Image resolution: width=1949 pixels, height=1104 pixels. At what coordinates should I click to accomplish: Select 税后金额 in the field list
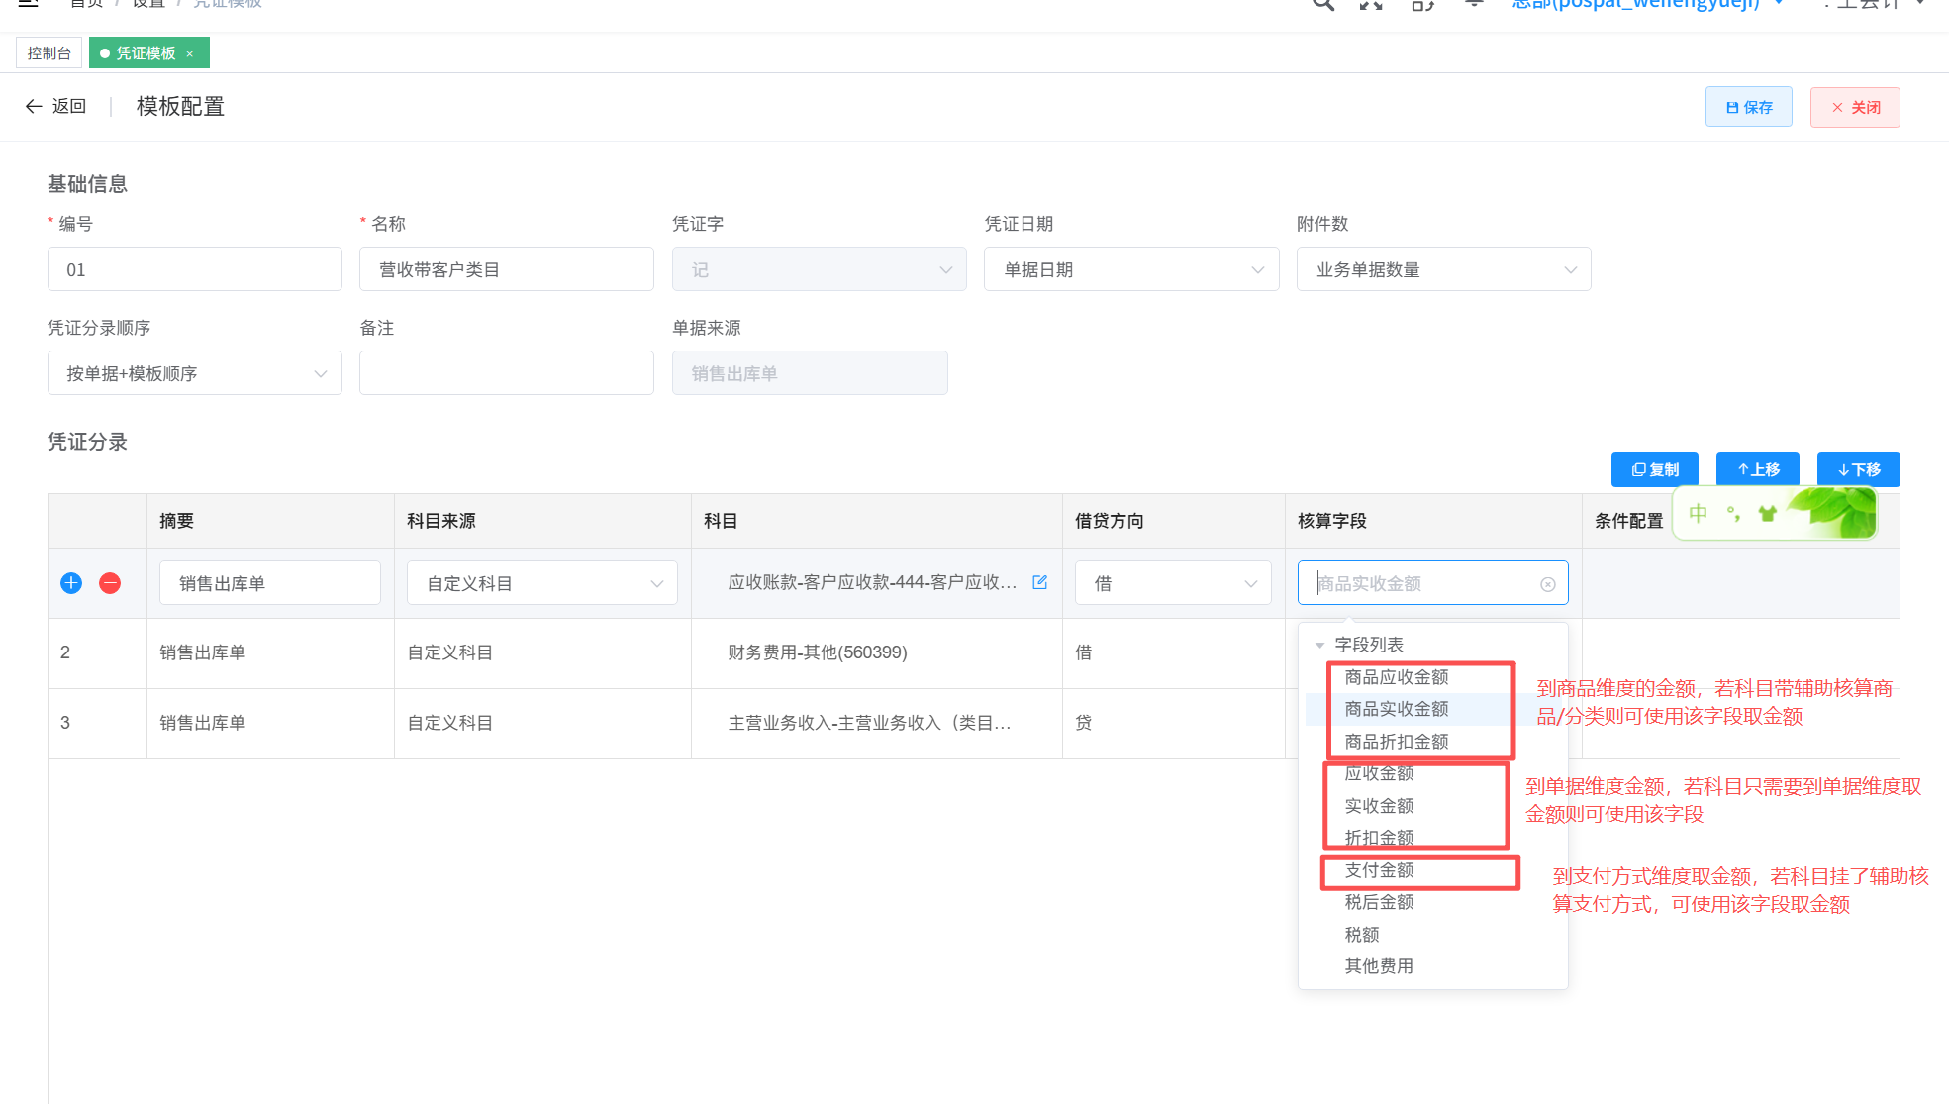(x=1379, y=902)
